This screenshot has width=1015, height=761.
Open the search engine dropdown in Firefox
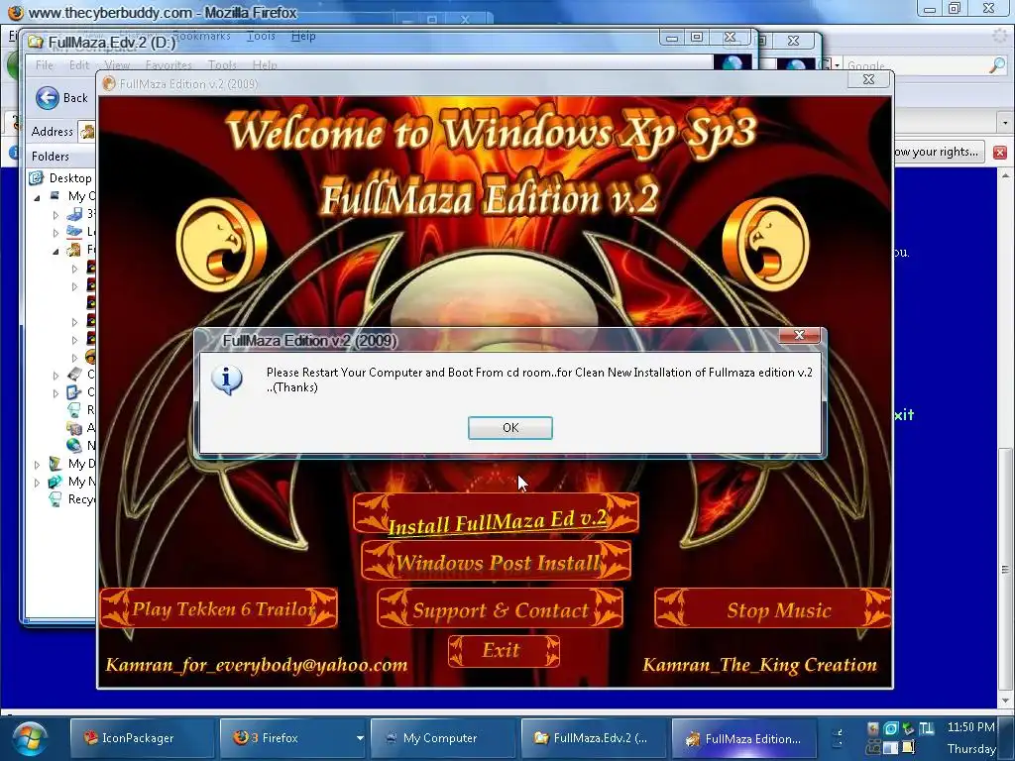point(837,65)
